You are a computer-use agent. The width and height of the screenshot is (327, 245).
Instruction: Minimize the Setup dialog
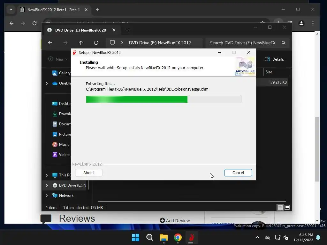220,53
